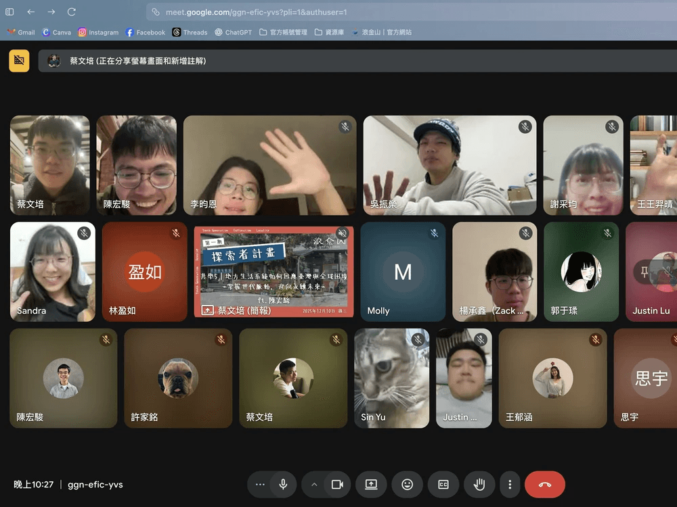Screen dimensions: 677x507
Task: Open the Facebook bookmark
Action: tap(146, 32)
